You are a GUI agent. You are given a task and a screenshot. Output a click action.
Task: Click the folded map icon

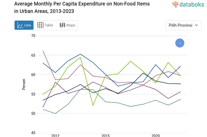[x=62, y=25]
